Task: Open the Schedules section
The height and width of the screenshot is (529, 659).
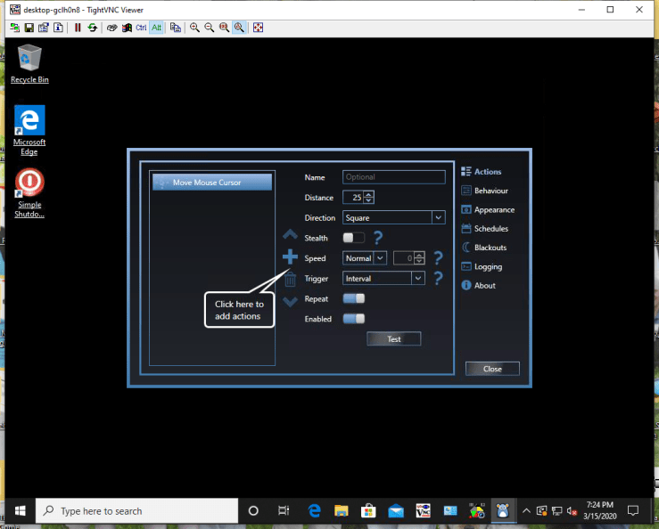Action: 490,229
